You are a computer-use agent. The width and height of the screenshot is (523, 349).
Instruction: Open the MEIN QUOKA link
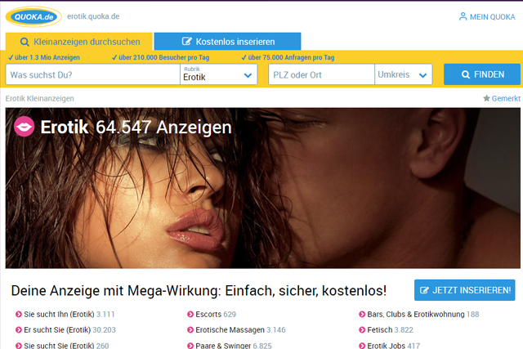click(487, 16)
